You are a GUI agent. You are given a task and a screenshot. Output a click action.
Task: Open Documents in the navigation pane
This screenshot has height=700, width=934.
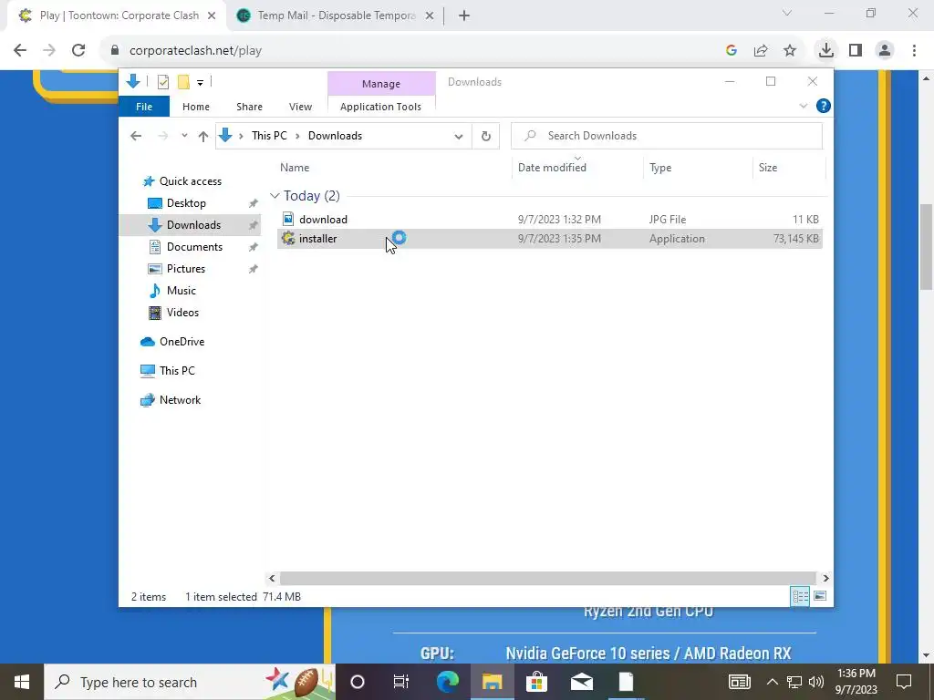click(x=194, y=247)
